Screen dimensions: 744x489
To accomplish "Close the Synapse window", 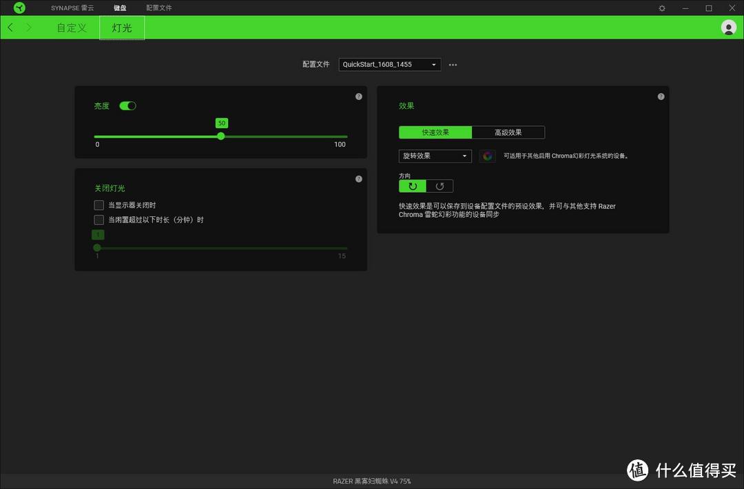I will click(732, 8).
